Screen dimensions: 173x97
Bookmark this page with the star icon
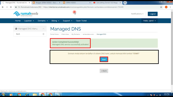pos(161,7)
